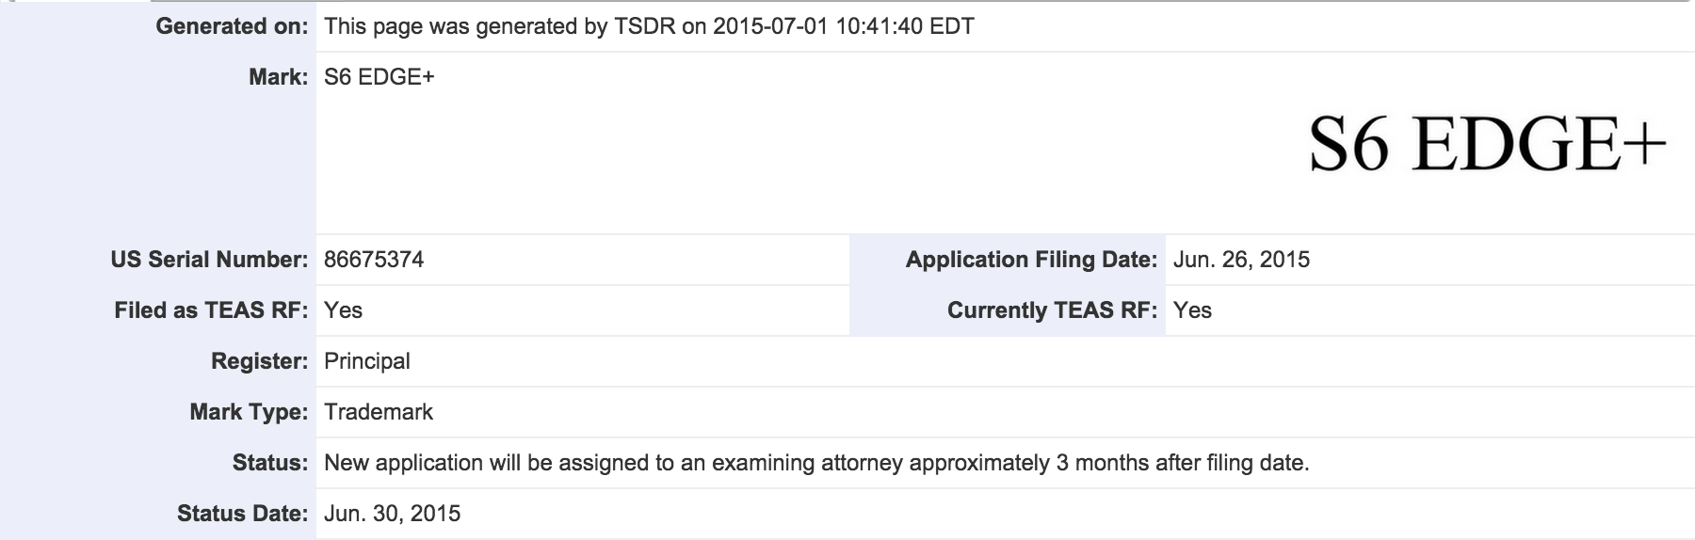
Task: Click the Principal register value
Action: pyautogui.click(x=366, y=361)
